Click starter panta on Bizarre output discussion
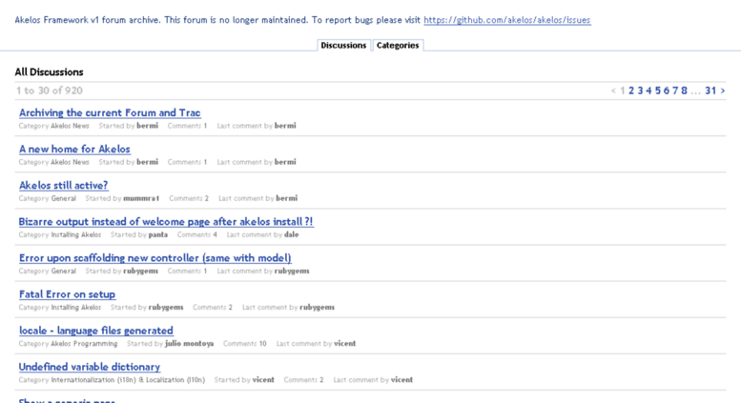The height and width of the screenshot is (403, 741). (158, 235)
